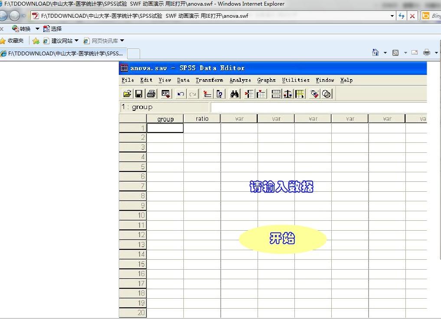This screenshot has height=319, width=441.
Task: Click the Undo arrow icon
Action: pyautogui.click(x=180, y=94)
